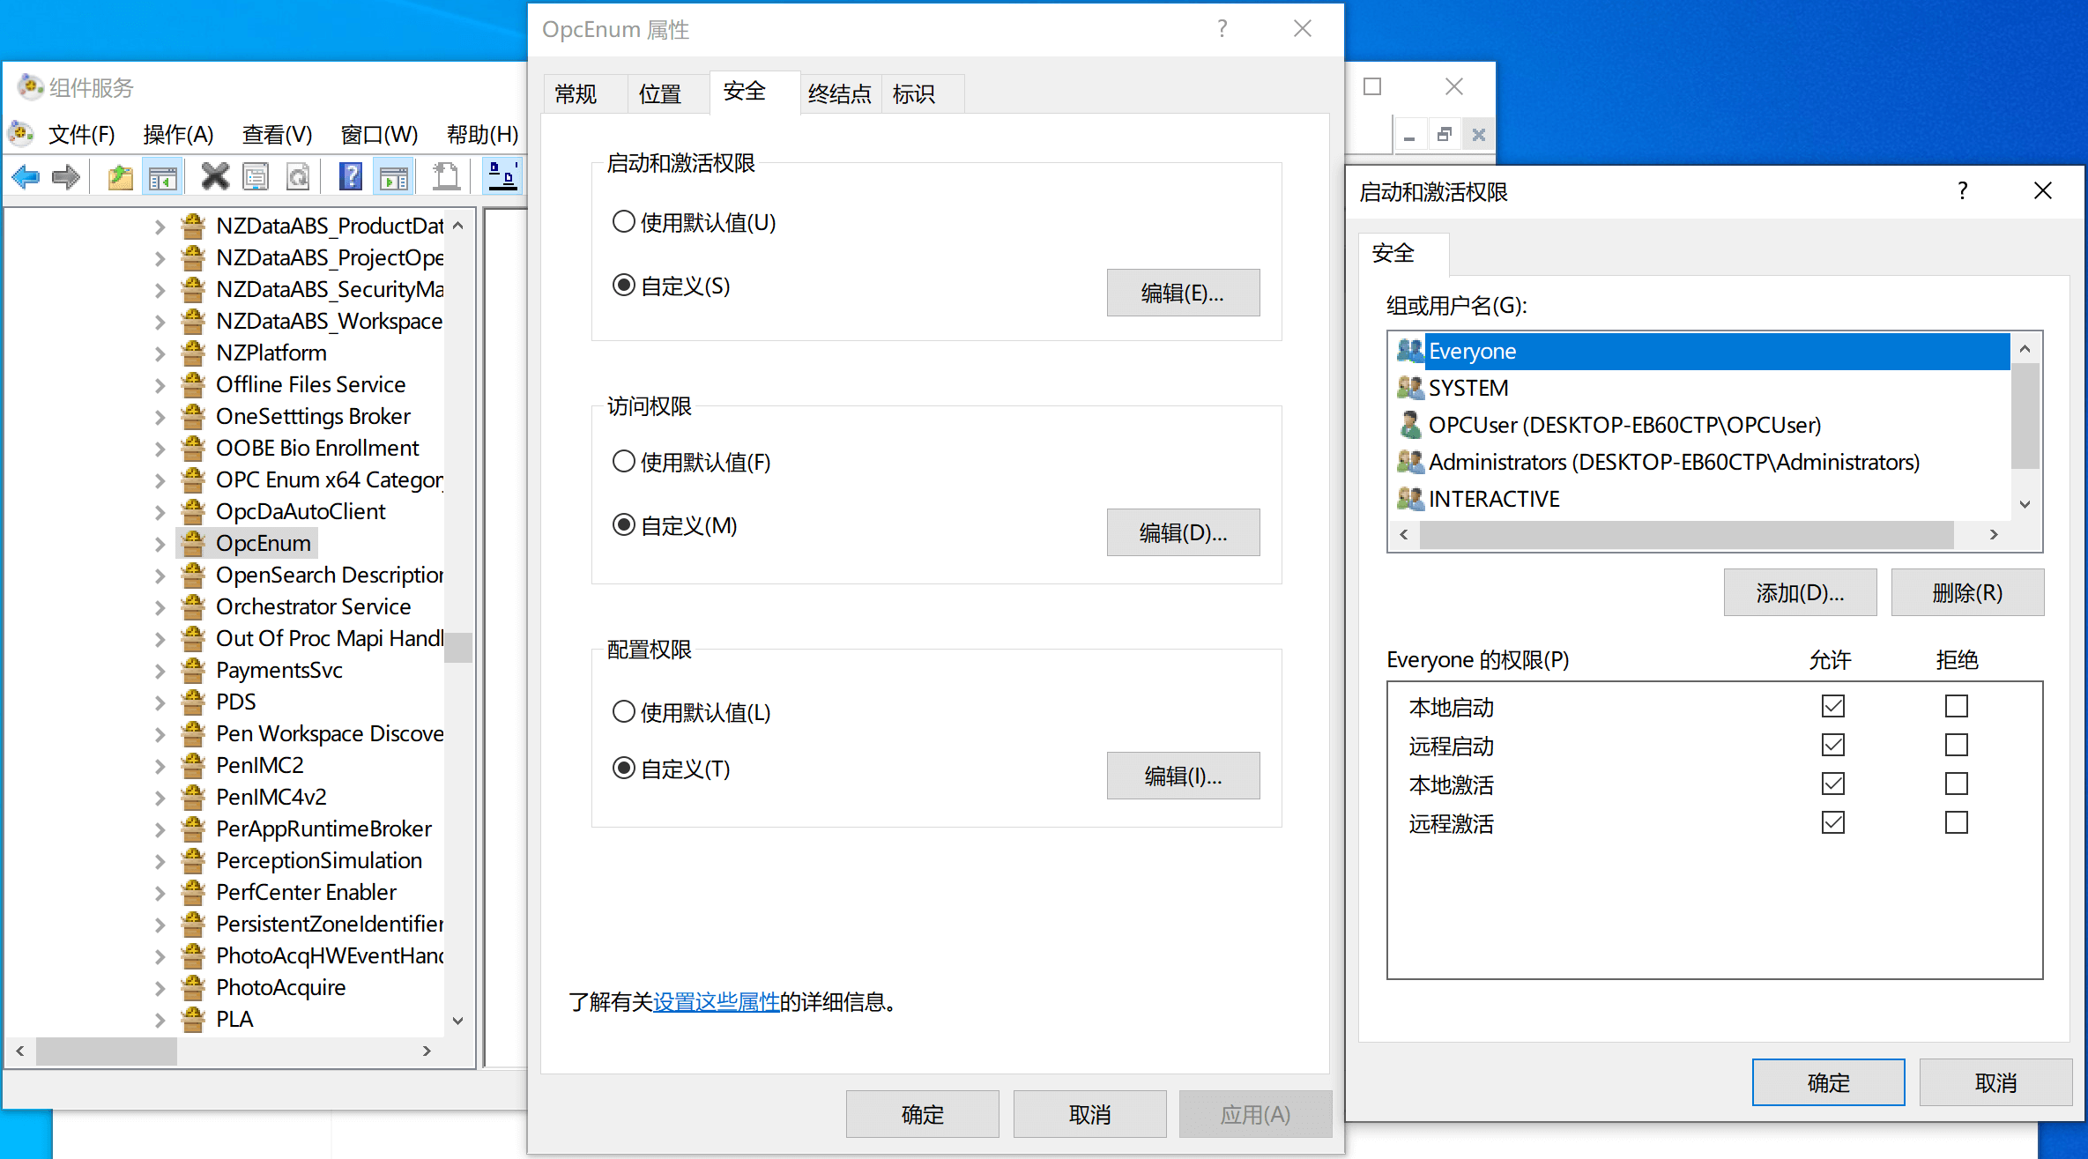Viewport: 2088px width, 1159px height.
Task: Select OPCUser in the user list
Action: point(1624,425)
